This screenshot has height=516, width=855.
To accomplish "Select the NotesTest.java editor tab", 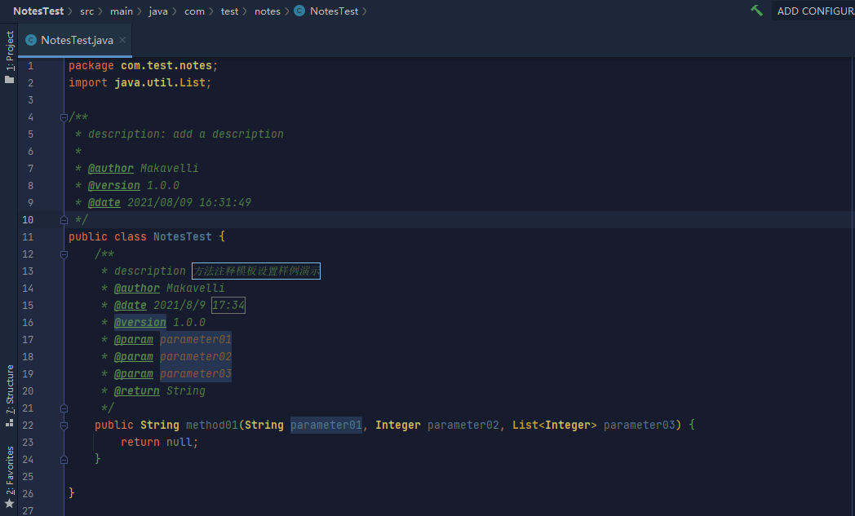I will (x=75, y=40).
